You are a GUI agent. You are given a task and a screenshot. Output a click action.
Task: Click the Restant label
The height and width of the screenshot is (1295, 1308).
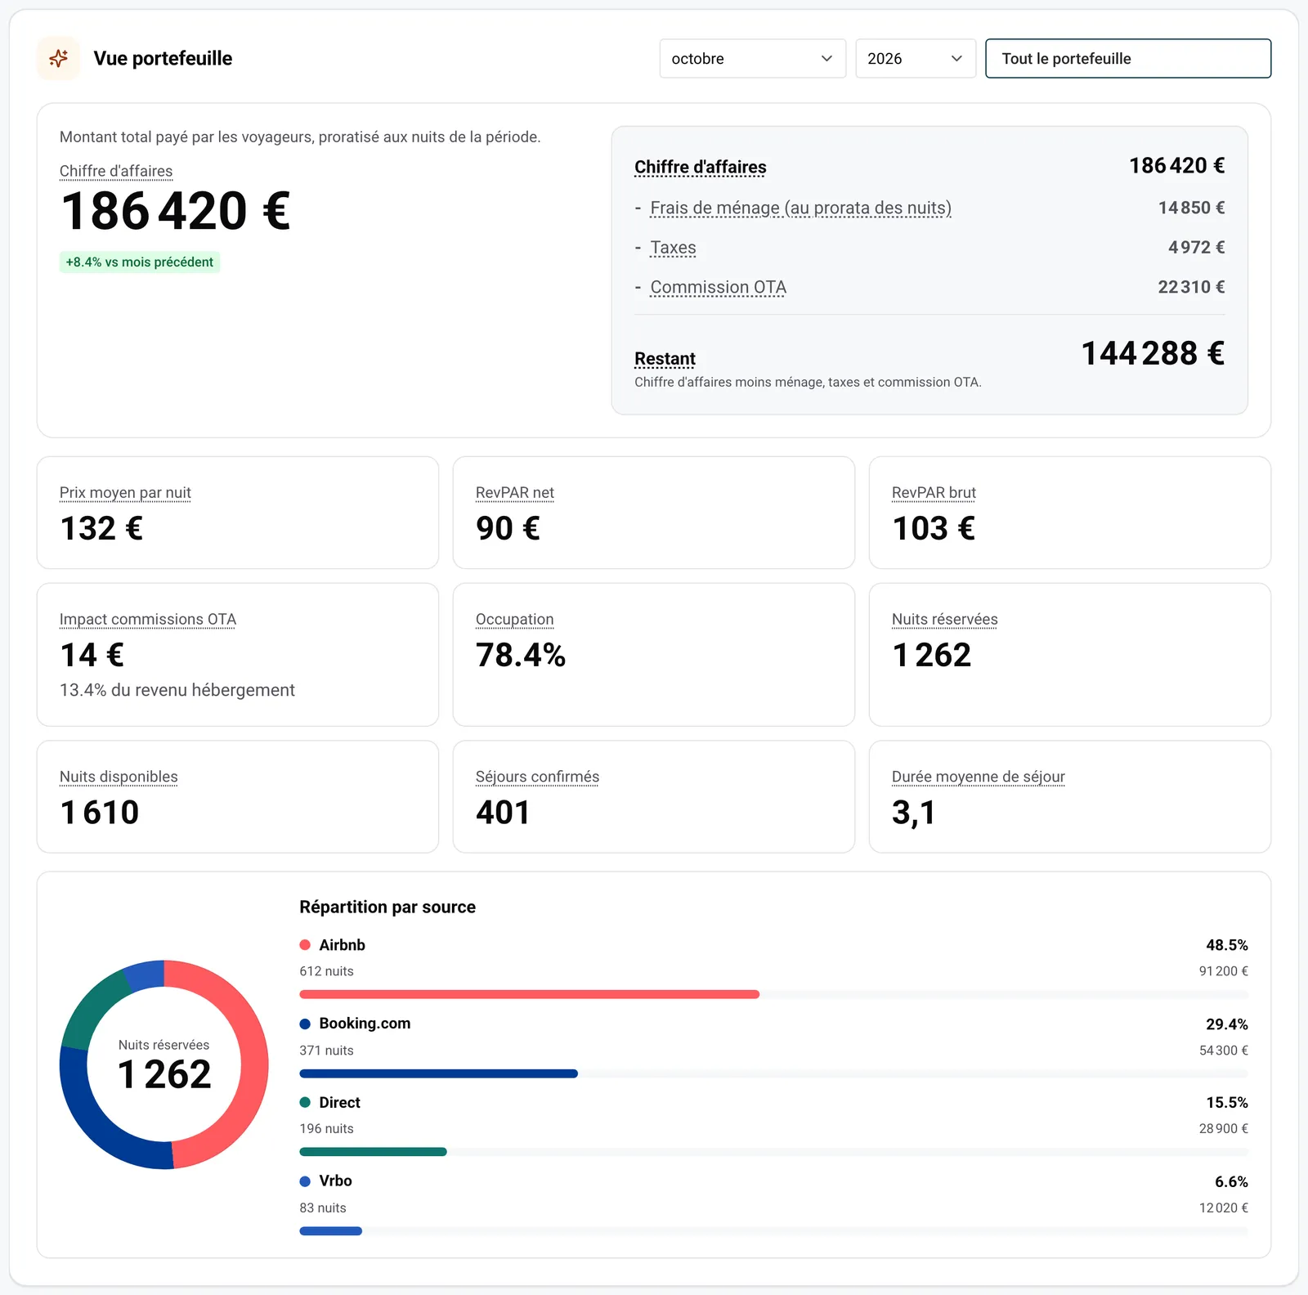tap(665, 359)
